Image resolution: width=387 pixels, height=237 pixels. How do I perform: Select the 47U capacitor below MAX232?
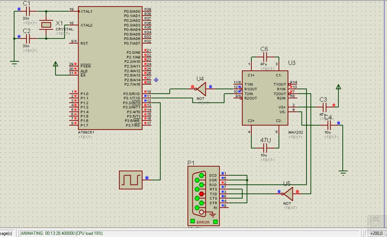[x=265, y=148]
